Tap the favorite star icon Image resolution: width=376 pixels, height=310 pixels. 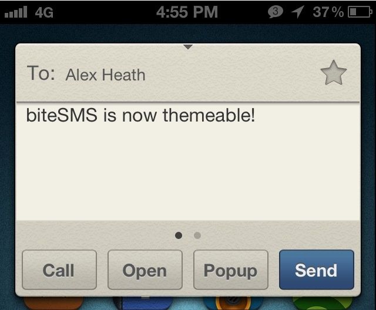[334, 73]
